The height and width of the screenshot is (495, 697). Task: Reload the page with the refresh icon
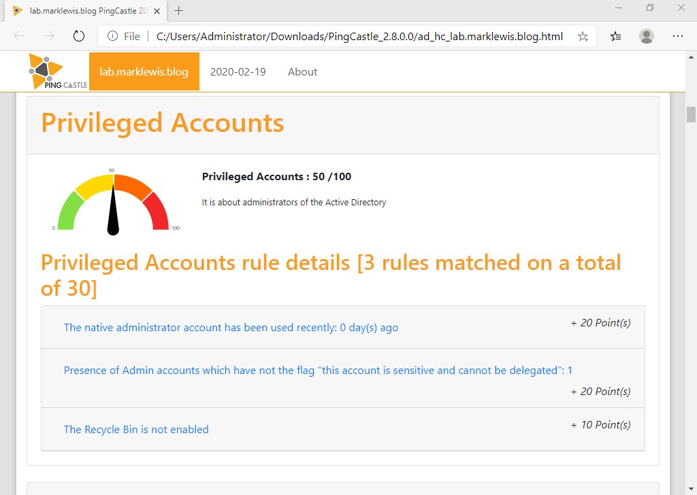[78, 36]
